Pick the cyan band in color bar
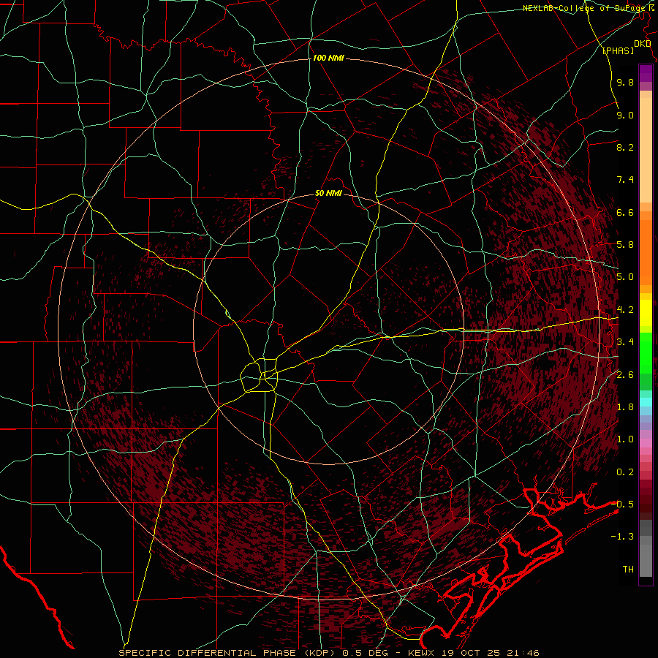 click(x=646, y=402)
